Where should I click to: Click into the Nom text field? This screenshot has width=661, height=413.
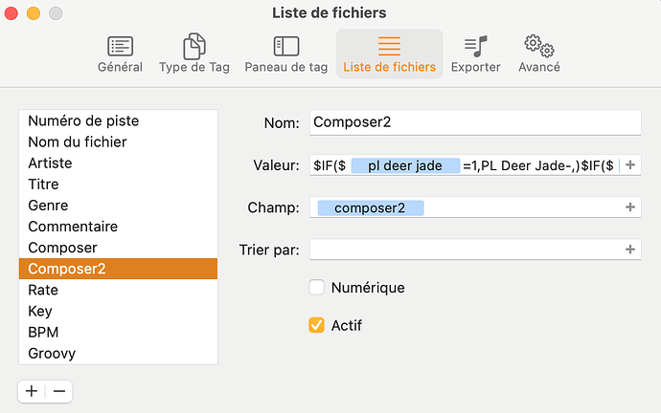(x=475, y=122)
